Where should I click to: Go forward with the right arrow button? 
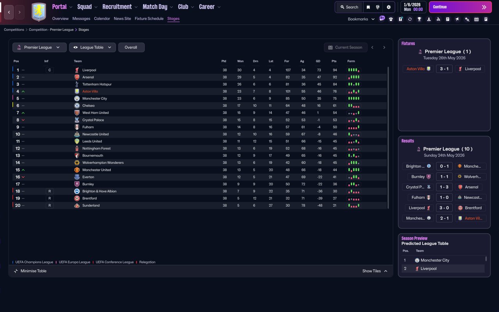point(19,12)
